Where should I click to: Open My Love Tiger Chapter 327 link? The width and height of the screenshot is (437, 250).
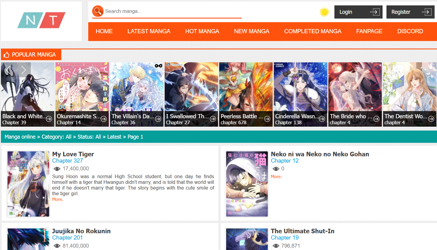coord(68,161)
